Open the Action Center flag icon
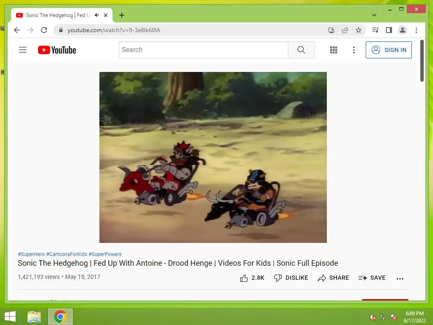 pyautogui.click(x=393, y=317)
